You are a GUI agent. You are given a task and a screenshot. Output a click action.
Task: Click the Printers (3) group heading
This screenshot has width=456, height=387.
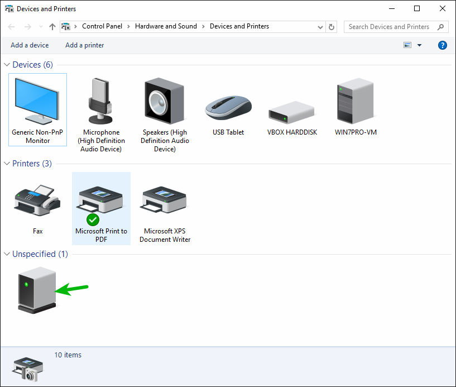click(x=32, y=164)
